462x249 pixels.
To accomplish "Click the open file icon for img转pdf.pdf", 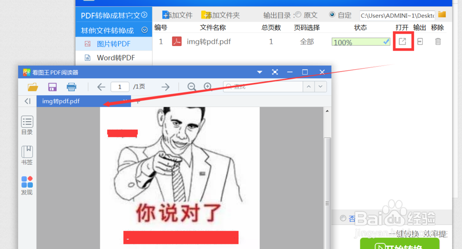I will click(x=402, y=41).
